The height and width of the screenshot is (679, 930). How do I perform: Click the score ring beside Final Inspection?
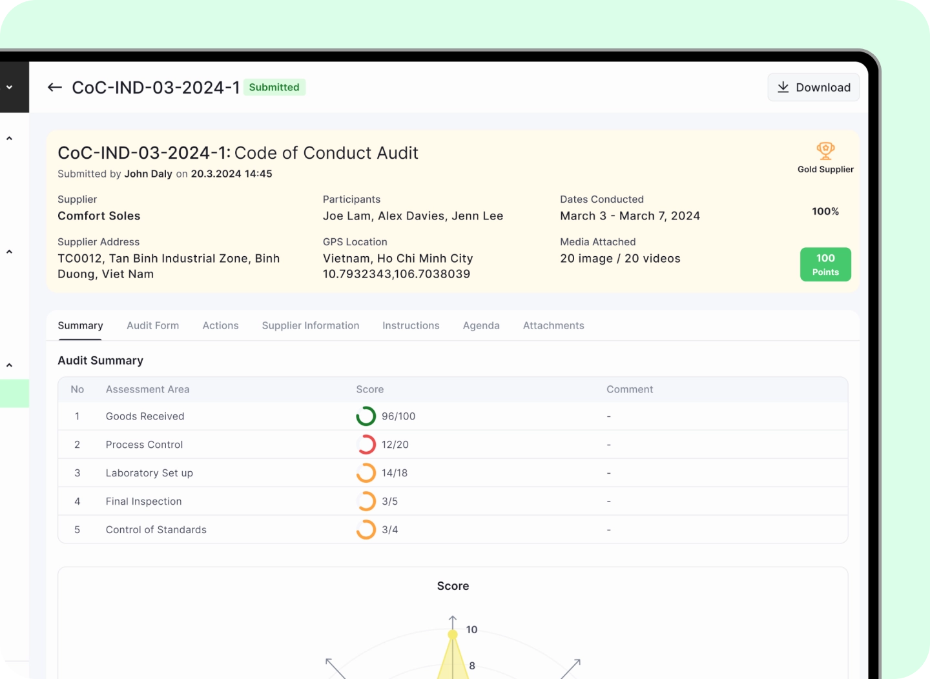[x=366, y=501]
